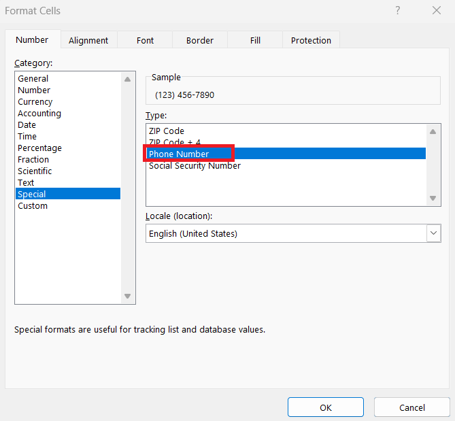Screen dimensions: 455x421
Task: Dismiss dialog with Cancel button
Action: [x=411, y=407]
